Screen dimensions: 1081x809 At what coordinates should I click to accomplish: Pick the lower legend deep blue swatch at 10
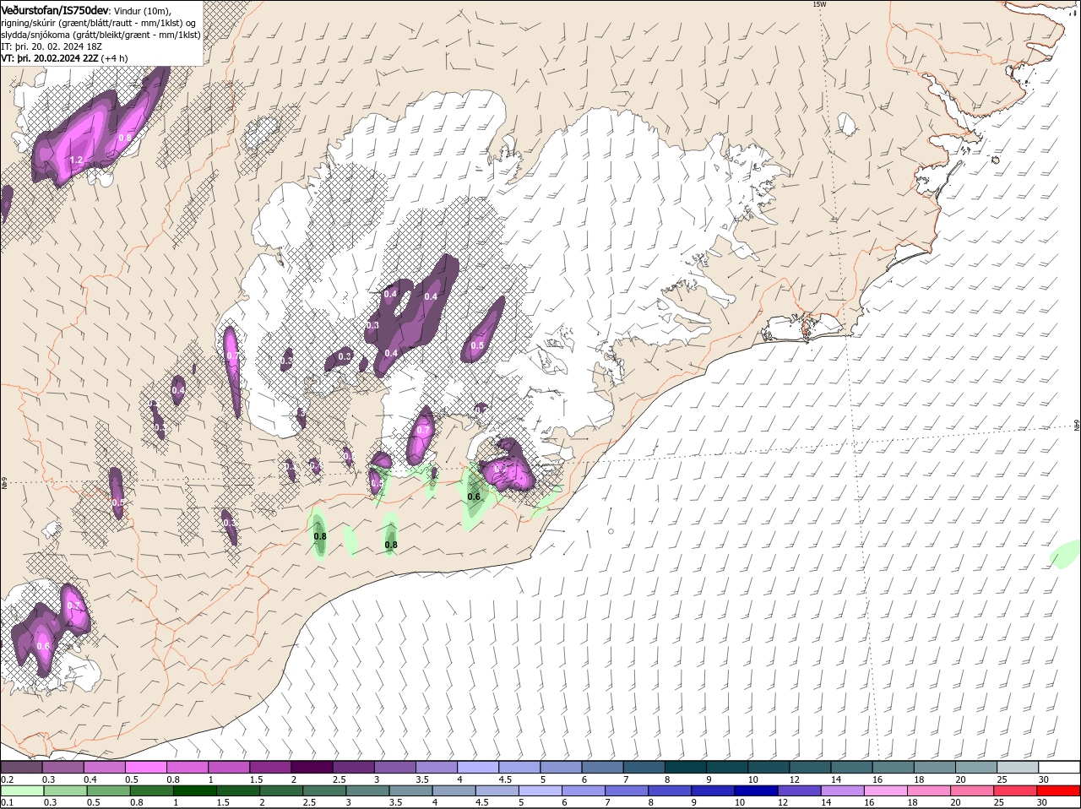tap(755, 791)
